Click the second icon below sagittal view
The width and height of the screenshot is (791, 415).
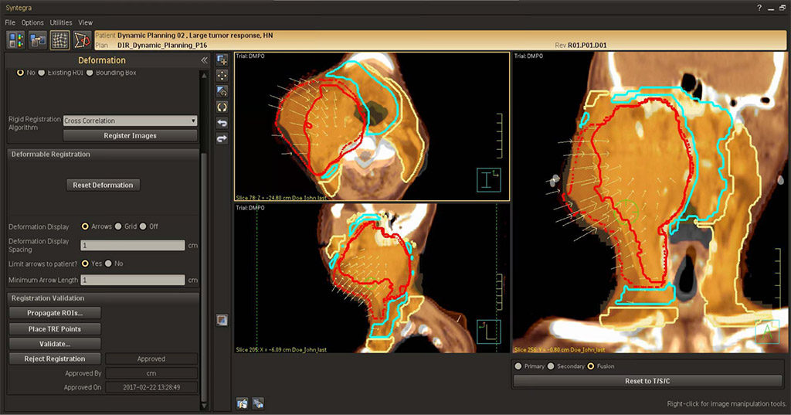click(x=258, y=403)
